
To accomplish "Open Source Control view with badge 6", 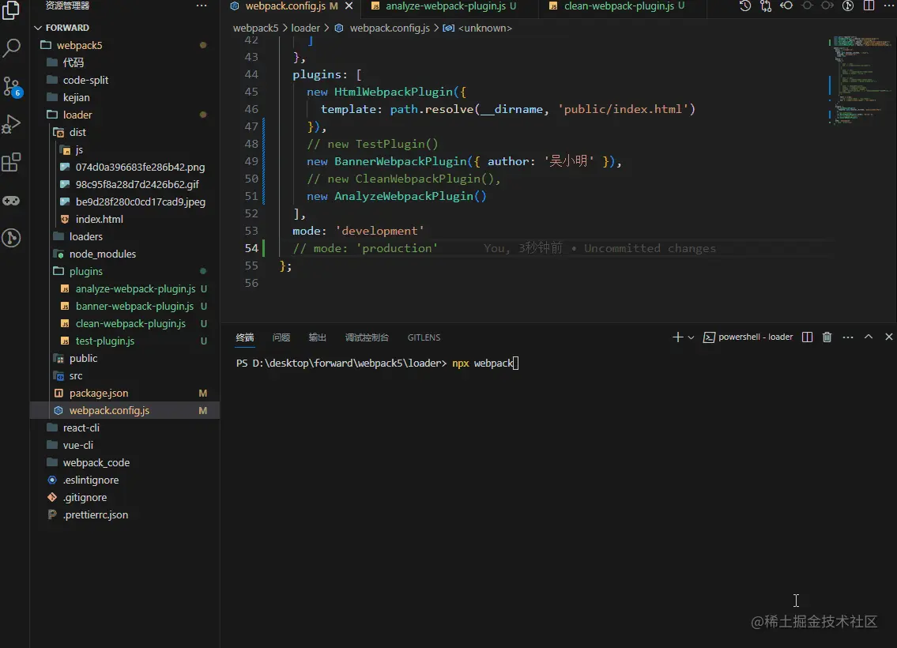I will (11, 87).
